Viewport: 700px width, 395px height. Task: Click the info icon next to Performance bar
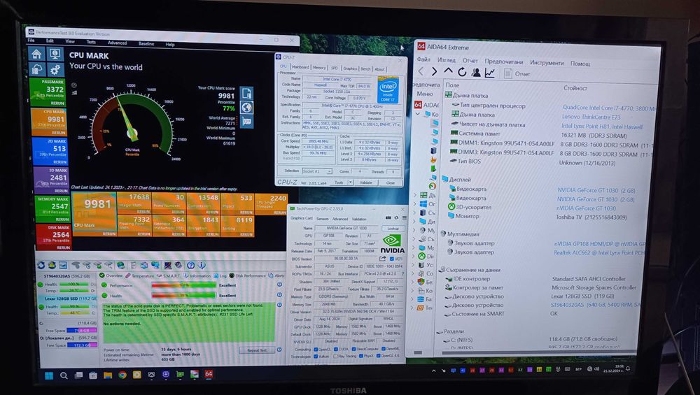[279, 285]
